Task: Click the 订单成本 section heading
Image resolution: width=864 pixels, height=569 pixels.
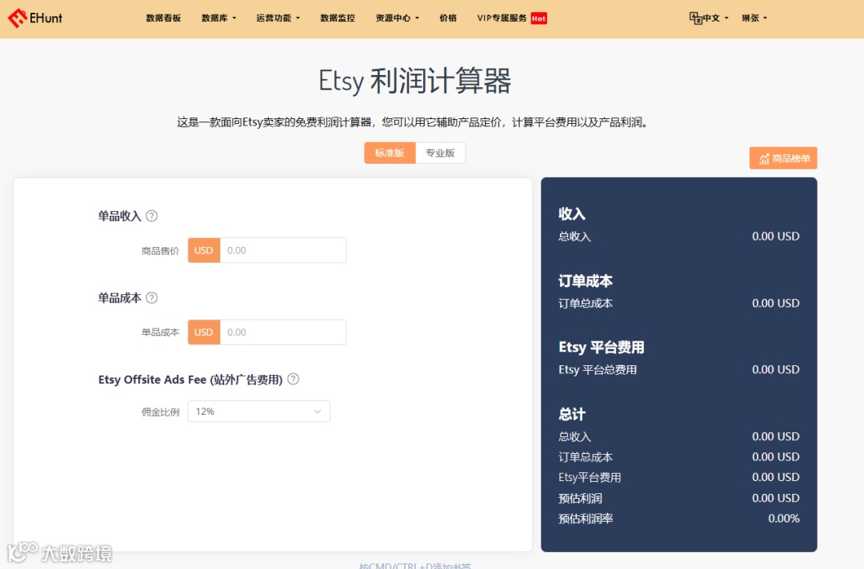Action: (x=585, y=281)
